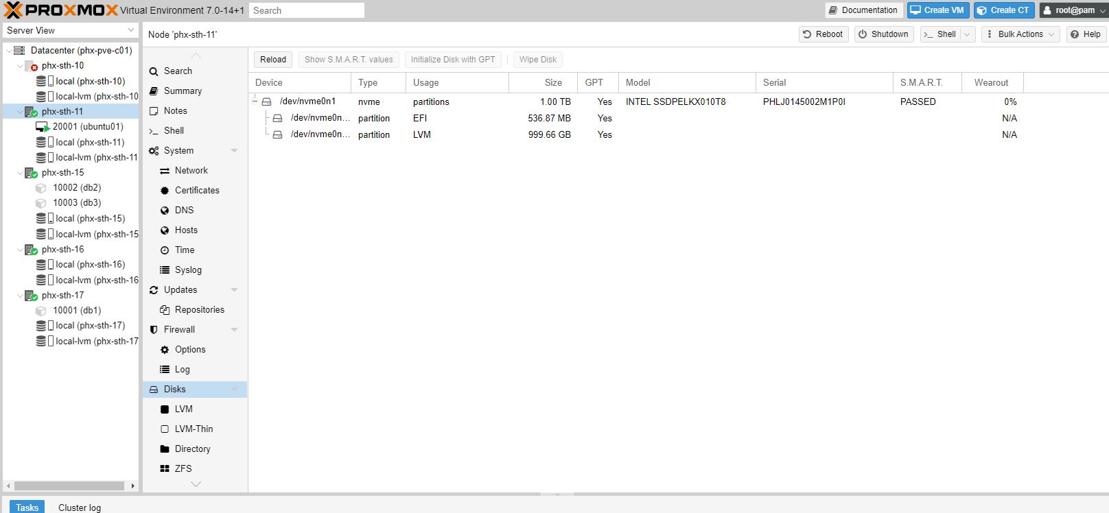Click the db1 container icon
This screenshot has height=513, width=1109.
[x=41, y=311]
